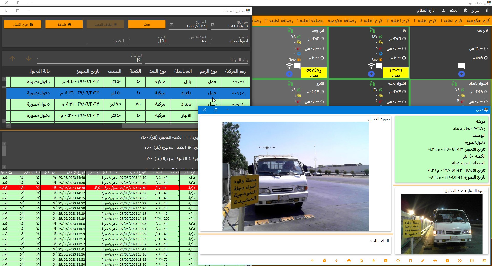This screenshot has width=492, height=266.
Task: Click the خزن اكسل export button
Action: [x=23, y=24]
